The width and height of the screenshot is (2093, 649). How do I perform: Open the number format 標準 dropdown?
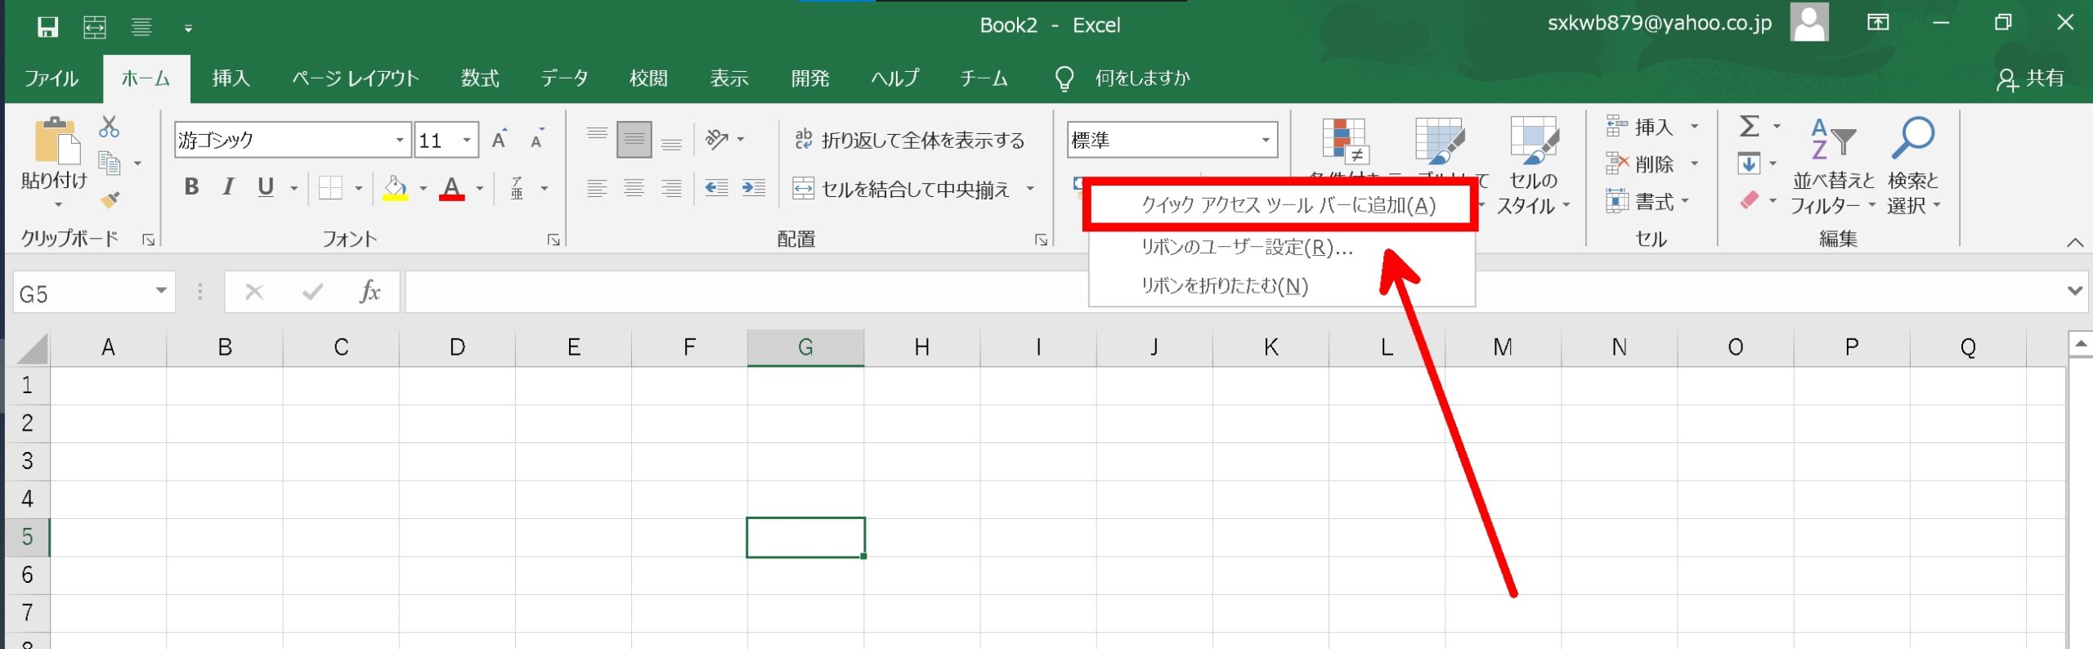pyautogui.click(x=1266, y=141)
